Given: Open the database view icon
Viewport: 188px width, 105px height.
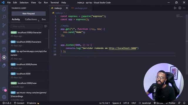Looking at the screenshot, I should coord(4,49).
